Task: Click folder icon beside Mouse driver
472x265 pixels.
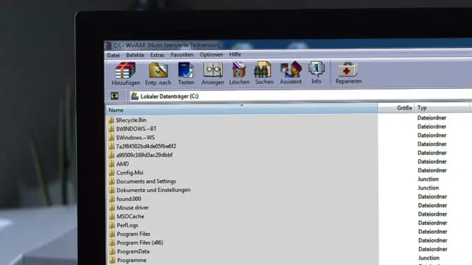Action: (111, 207)
